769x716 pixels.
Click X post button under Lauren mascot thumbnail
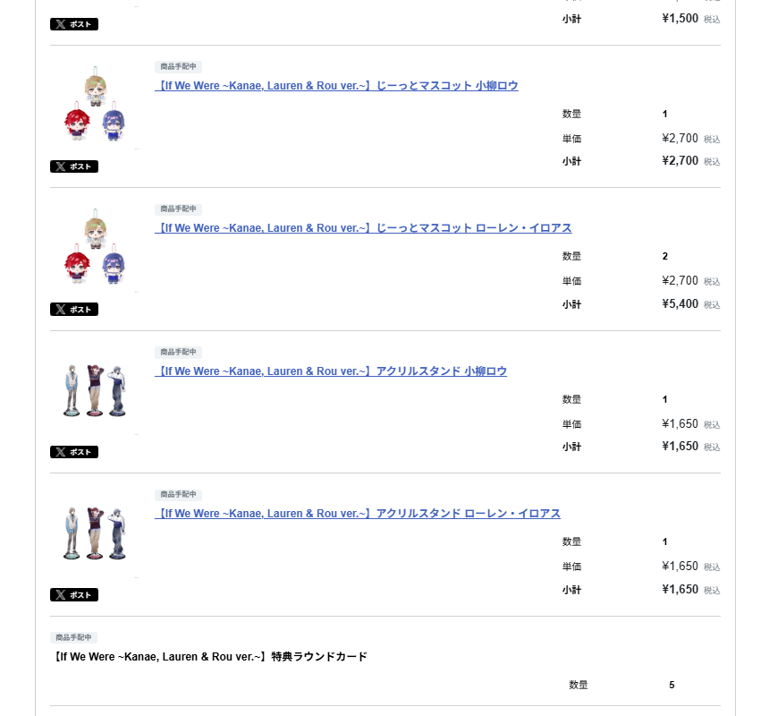coord(74,310)
